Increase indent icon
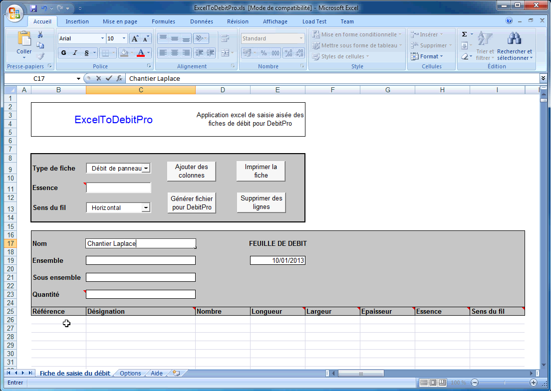The image size is (551, 391). (211, 53)
